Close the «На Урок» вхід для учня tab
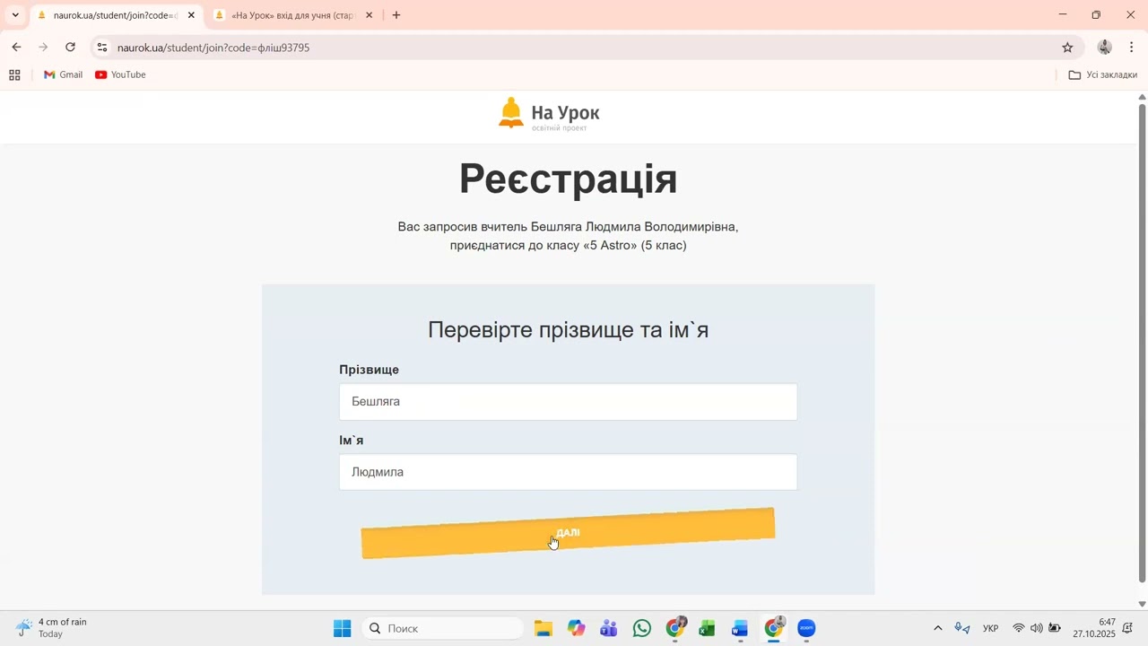The image size is (1148, 646). (369, 15)
